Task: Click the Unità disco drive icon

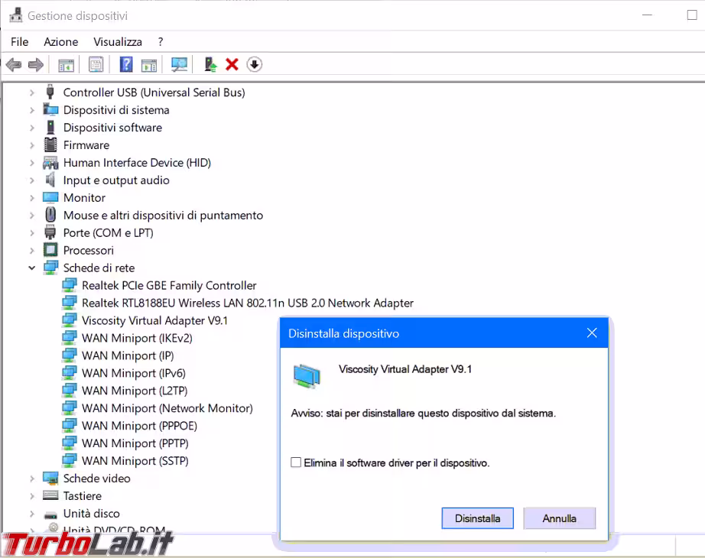Action: click(x=50, y=514)
